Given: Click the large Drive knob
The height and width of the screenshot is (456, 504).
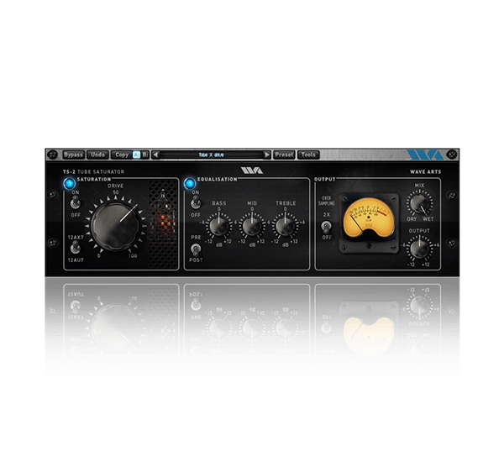Looking at the screenshot, I should (x=116, y=225).
